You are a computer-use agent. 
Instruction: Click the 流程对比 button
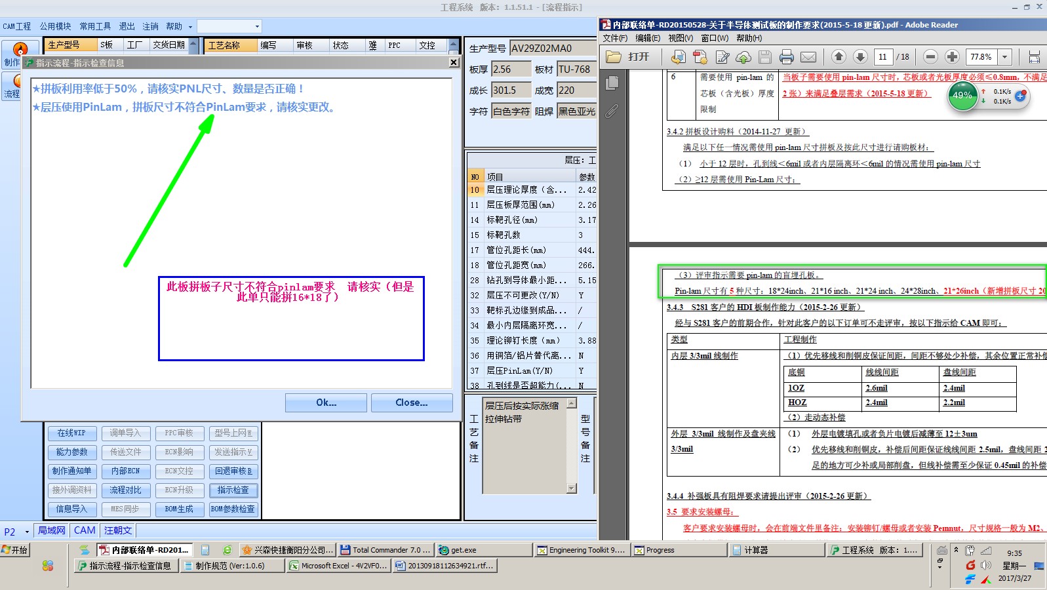coord(125,490)
